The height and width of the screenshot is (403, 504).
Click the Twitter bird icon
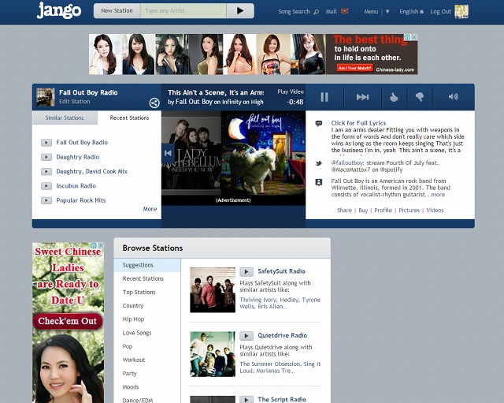319,163
